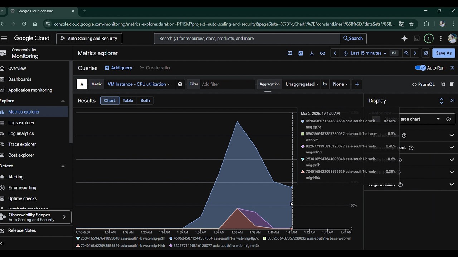Image resolution: width=458 pixels, height=257 pixels.
Task: Open VM Instance - CPU utilization metric dropdown
Action: (138, 84)
